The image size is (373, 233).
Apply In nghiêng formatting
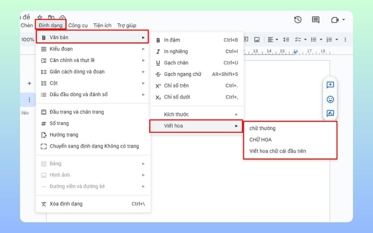[197, 51]
